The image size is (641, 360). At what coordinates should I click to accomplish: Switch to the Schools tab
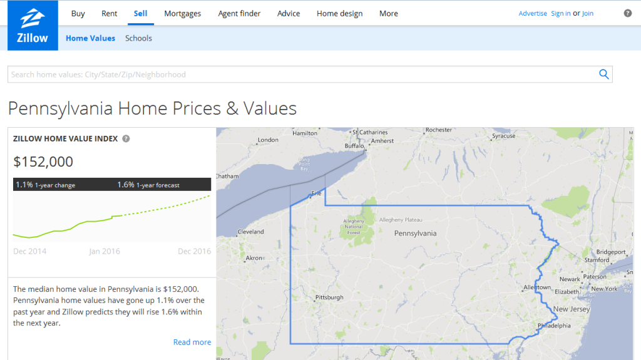138,38
